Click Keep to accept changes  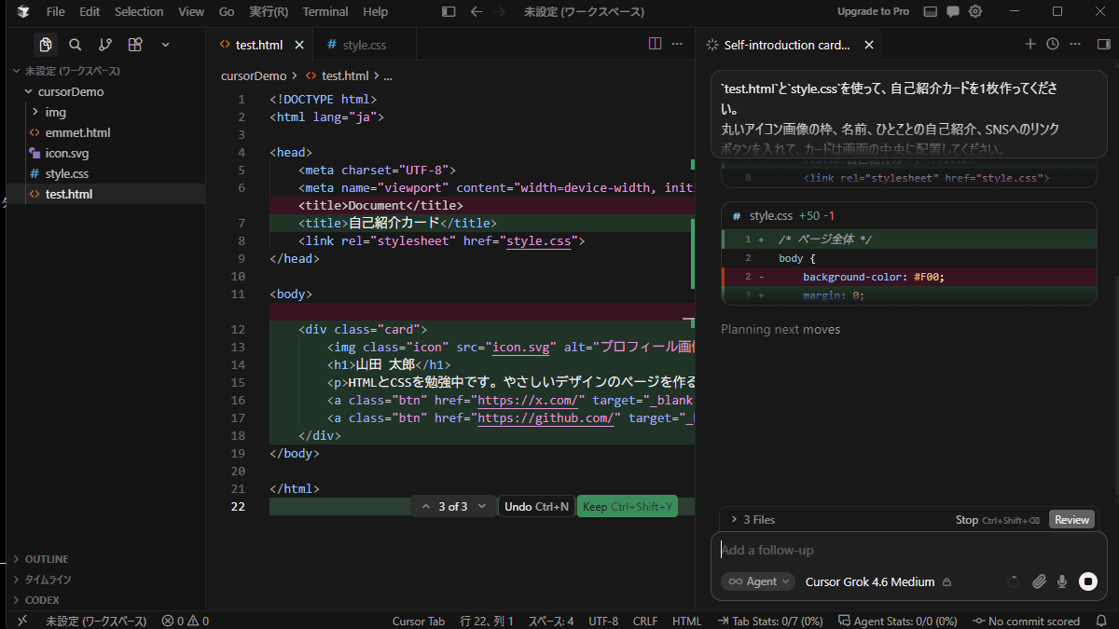click(x=628, y=507)
